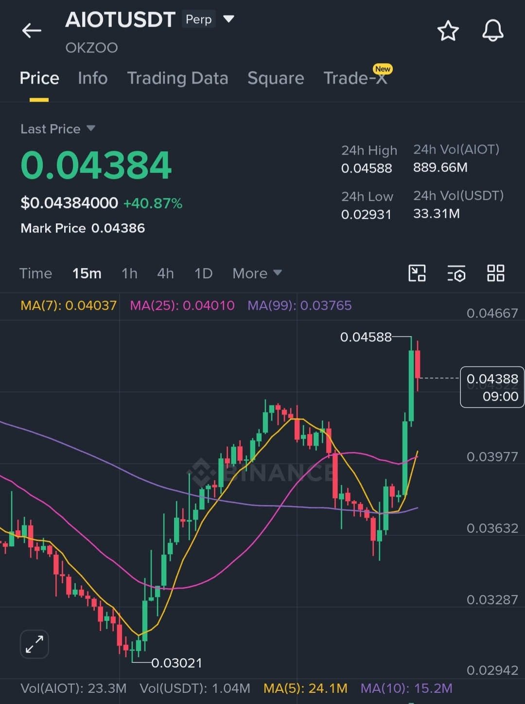Tap the +40.87% change value

coord(153,203)
